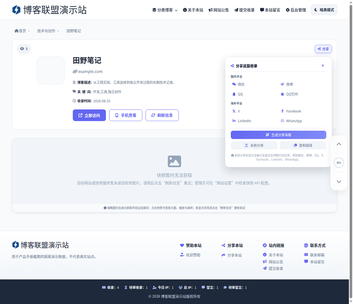Click the home icon in breadcrumb
The height and width of the screenshot is (304, 353).
[17, 31]
